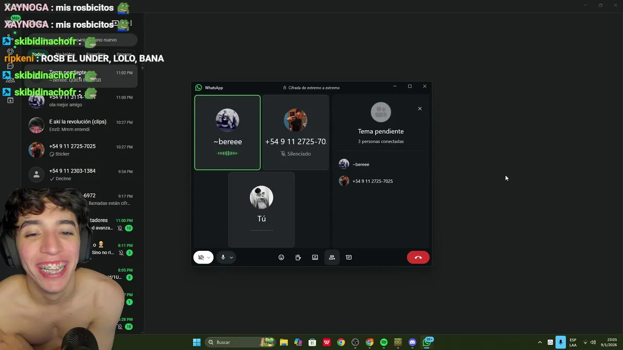Close the Tema pendiente participants panel
The image size is (623, 350).
[x=420, y=108]
